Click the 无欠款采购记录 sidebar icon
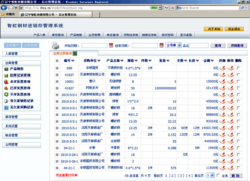250x181 pixels. pyautogui.click(x=6, y=107)
